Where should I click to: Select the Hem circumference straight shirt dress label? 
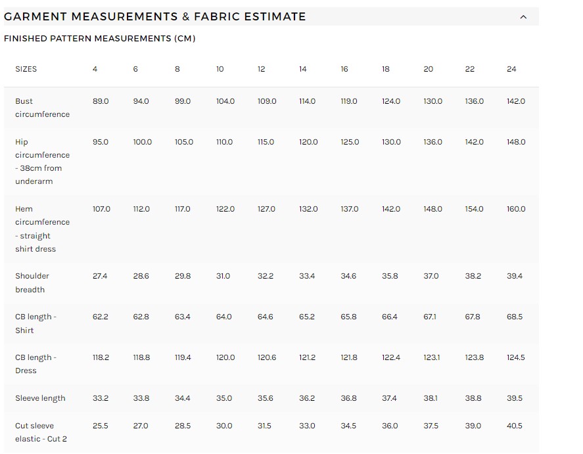click(42, 229)
